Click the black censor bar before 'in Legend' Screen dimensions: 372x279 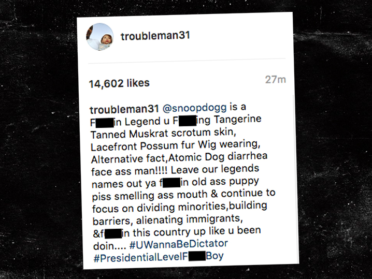105,122
